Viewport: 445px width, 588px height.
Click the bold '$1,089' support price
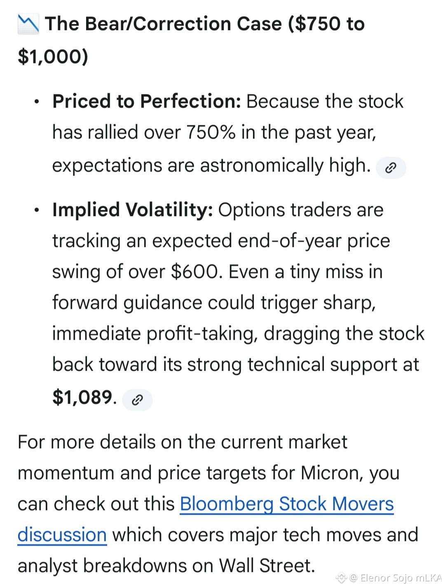point(82,397)
